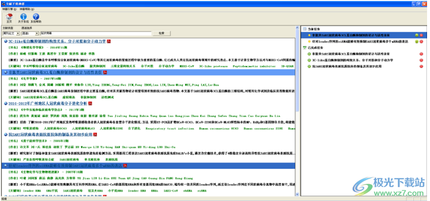The width and height of the screenshot is (430, 201).
Task: Open the 主页 home toolbar icon
Action: point(9,18)
